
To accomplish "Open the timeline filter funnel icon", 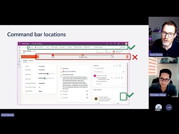I will click(117, 66).
